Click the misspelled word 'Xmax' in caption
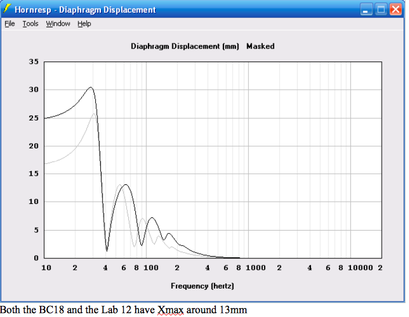409x317 pixels. tap(171, 309)
